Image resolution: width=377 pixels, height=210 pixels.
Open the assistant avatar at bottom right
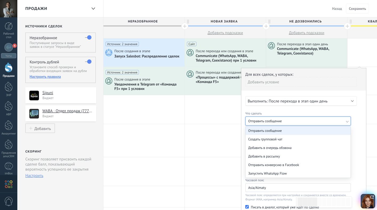click(x=368, y=201)
